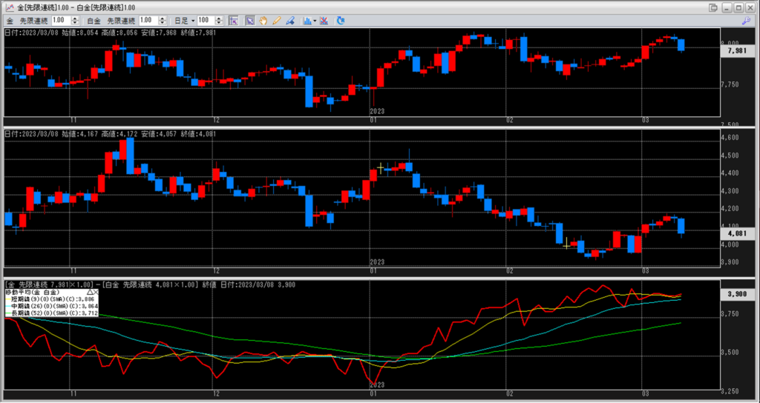The height and width of the screenshot is (403, 760).
Task: Close the moving average legend box
Action: 96,293
